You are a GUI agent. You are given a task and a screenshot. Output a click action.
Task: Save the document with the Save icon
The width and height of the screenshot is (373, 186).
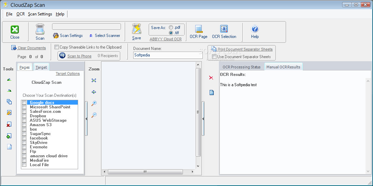[137, 29]
